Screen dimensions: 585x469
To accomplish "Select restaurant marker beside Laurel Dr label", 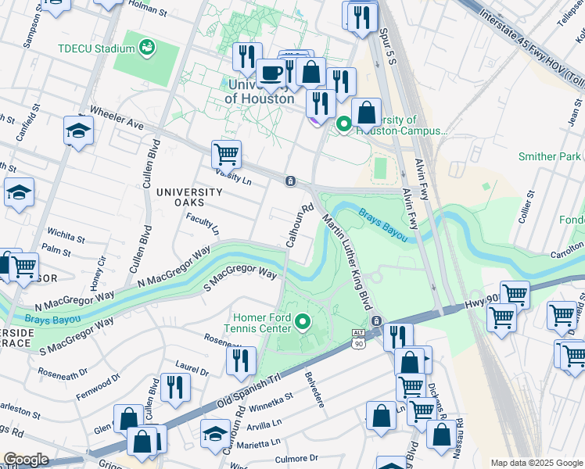I will [x=241, y=361].
